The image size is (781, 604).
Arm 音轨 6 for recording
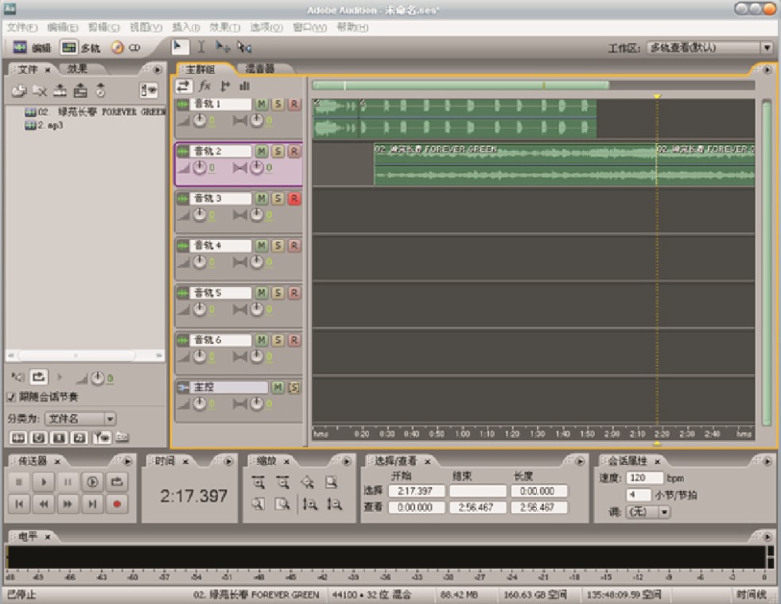(x=294, y=340)
